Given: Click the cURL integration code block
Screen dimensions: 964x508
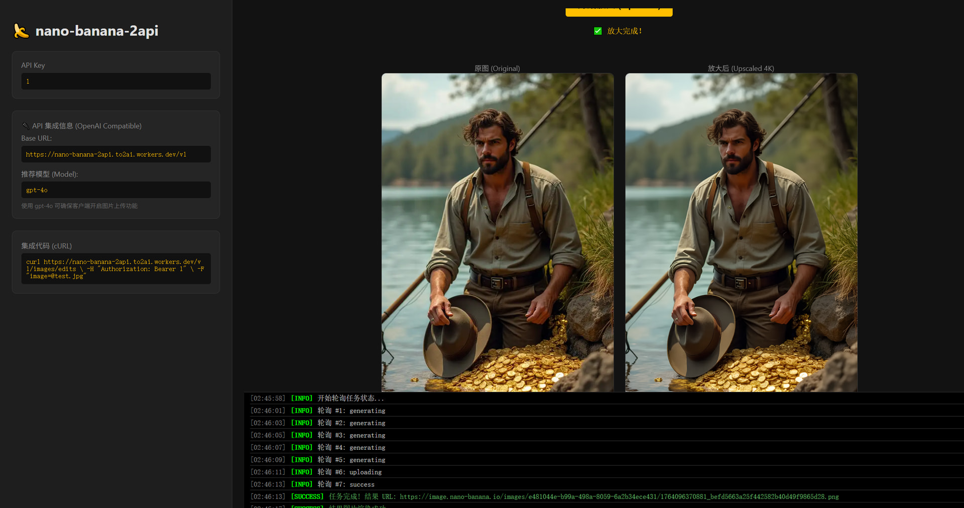Looking at the screenshot, I should (116, 269).
